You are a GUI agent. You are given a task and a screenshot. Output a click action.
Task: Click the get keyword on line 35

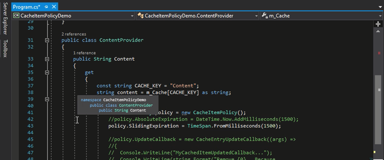[x=89, y=72]
